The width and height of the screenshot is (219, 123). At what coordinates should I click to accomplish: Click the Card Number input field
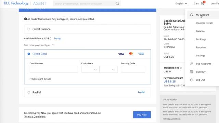coord(54,69)
